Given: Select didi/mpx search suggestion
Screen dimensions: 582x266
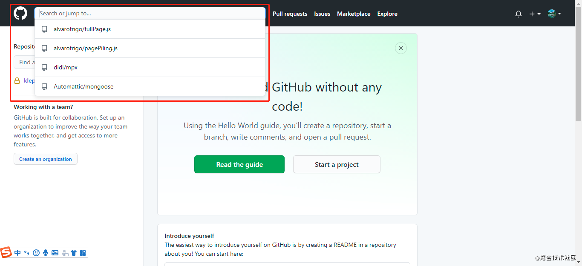Looking at the screenshot, I should [150, 68].
